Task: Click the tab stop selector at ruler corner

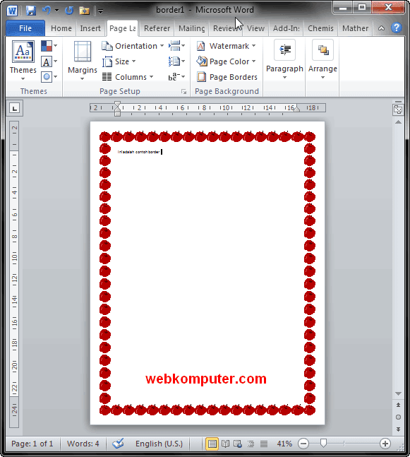Action: 15,108
